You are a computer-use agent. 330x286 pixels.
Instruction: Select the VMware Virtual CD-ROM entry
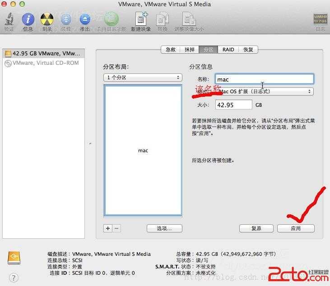tap(44, 63)
